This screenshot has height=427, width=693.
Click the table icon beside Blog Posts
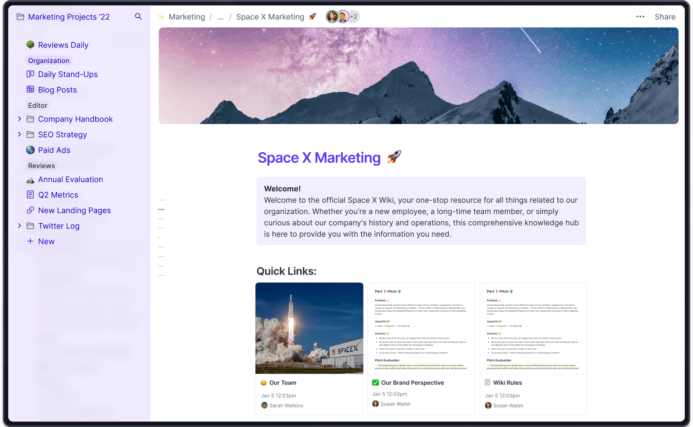tap(30, 90)
